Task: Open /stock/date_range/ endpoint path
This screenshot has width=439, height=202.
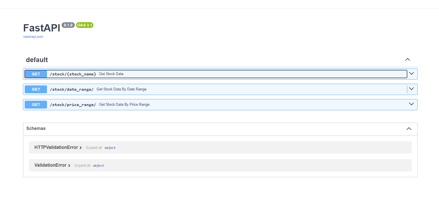Action: 72,89
